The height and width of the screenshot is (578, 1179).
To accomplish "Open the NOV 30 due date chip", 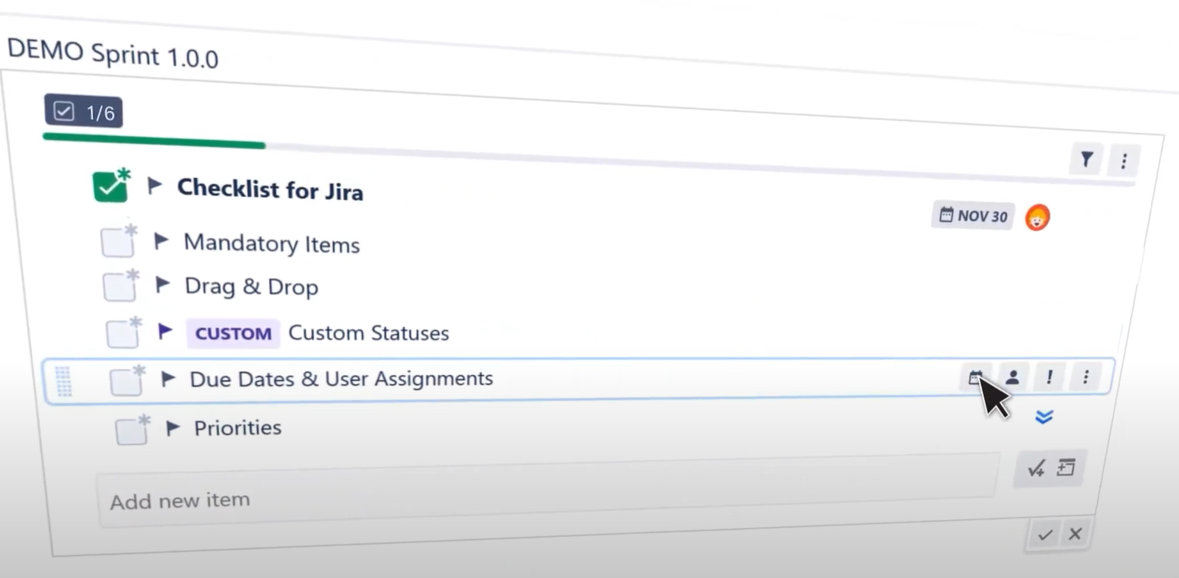I will coord(972,216).
